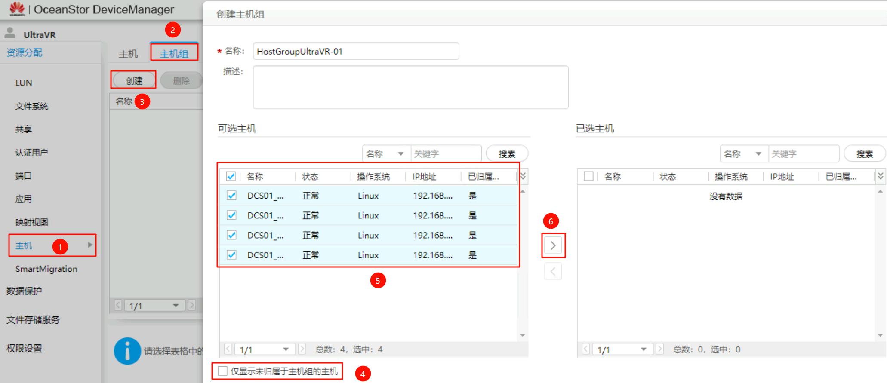Open the 名称 search filter dropdown for available hosts
Viewport: 887px width, 383px height.
(385, 153)
